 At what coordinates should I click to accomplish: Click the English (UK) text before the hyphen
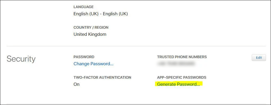tap(86, 14)
